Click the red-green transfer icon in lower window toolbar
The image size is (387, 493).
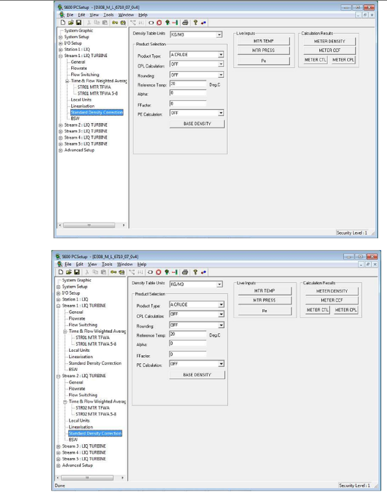point(175,272)
